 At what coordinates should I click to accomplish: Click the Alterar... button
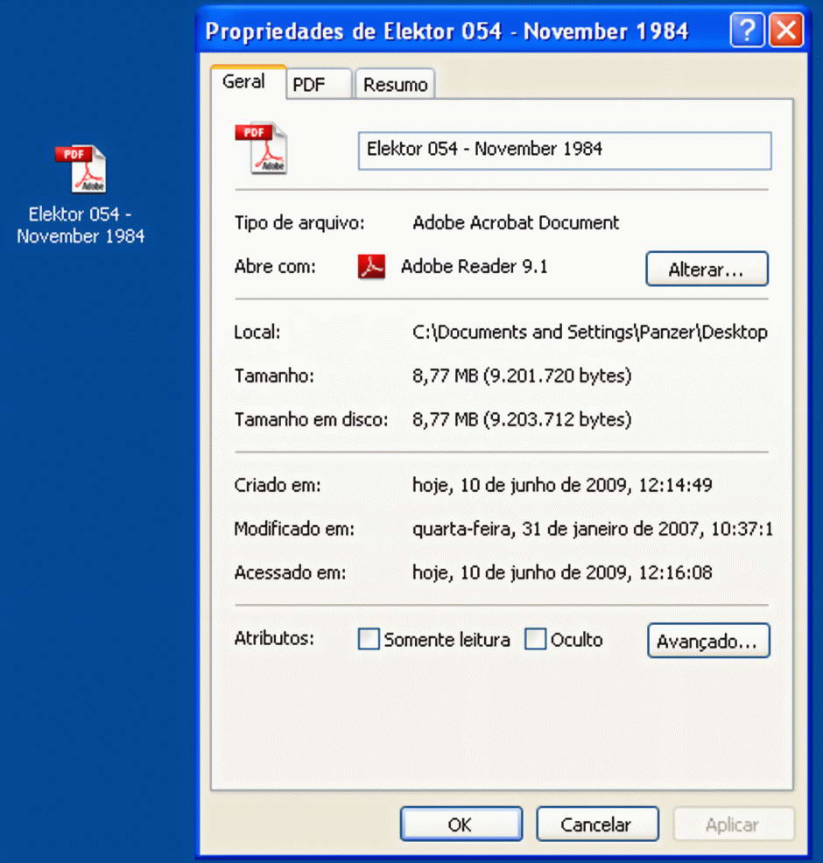(x=707, y=269)
